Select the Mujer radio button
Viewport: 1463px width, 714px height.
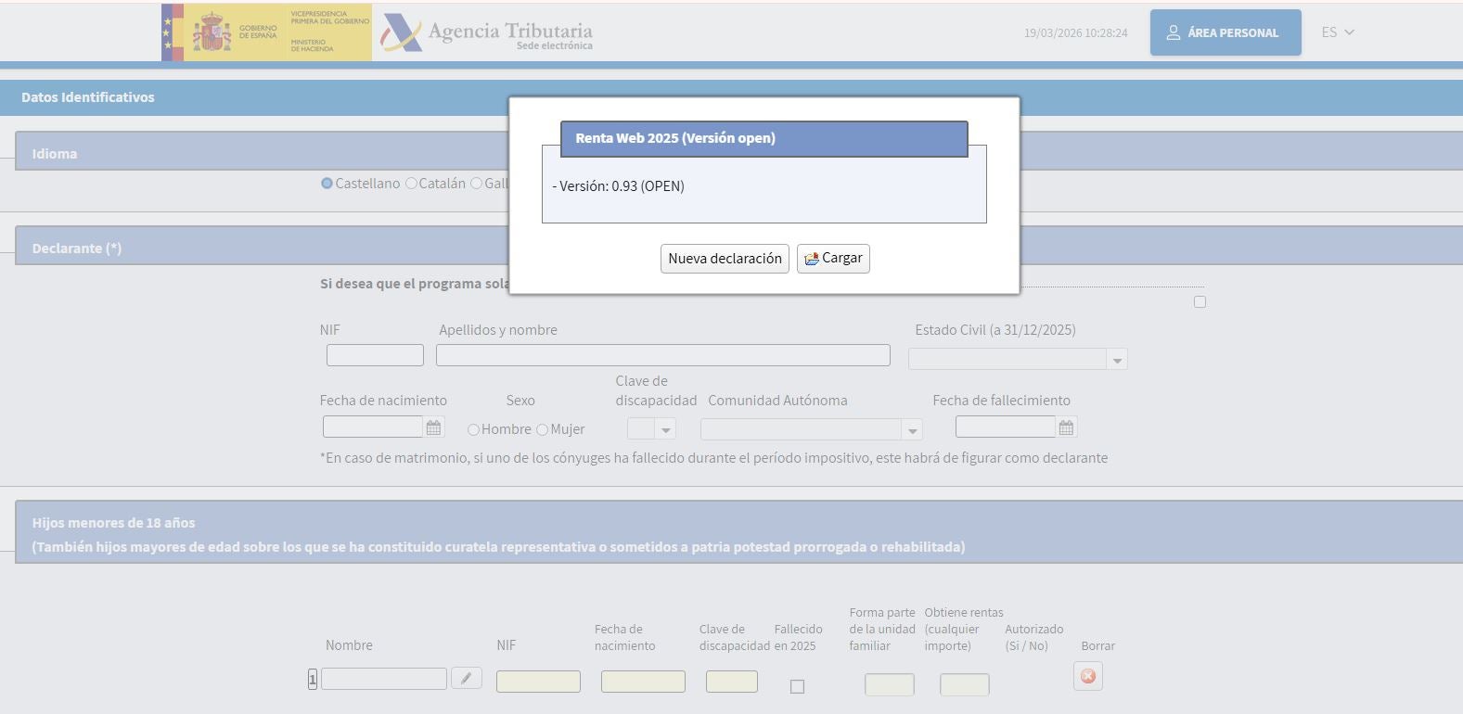tap(543, 429)
